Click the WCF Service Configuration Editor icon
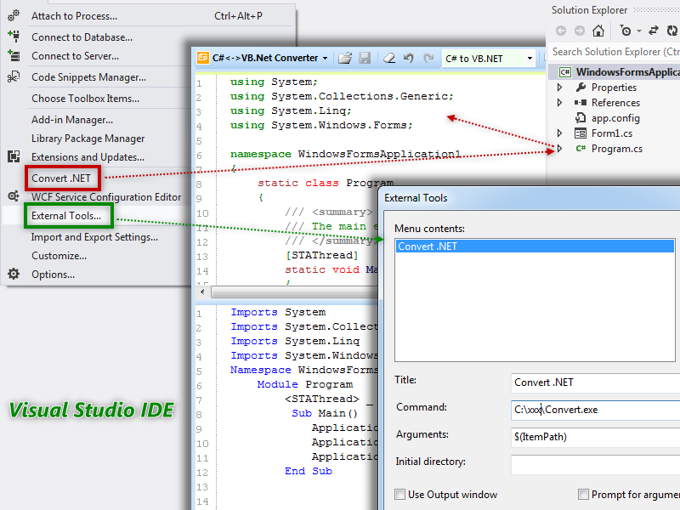This screenshot has width=680, height=510. pos(14,196)
